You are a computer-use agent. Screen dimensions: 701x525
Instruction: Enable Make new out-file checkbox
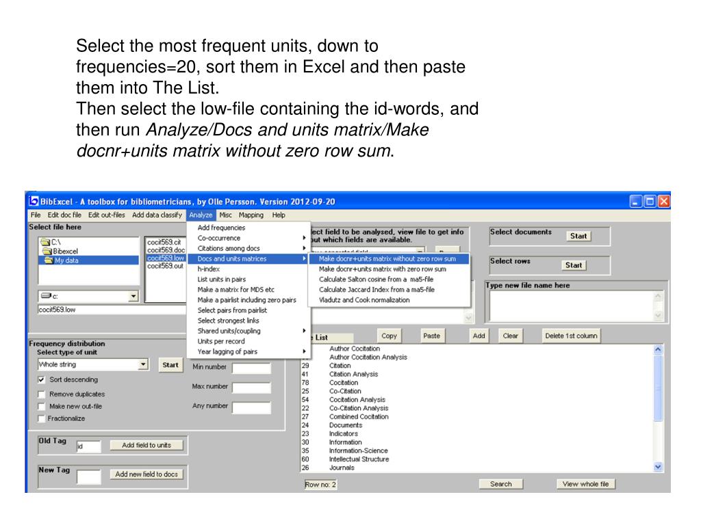[42, 406]
